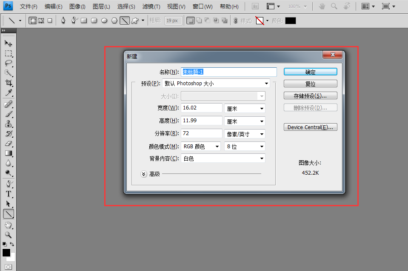Select the Lasso tool
Viewport: 408px width, 271px height.
pos(9,63)
